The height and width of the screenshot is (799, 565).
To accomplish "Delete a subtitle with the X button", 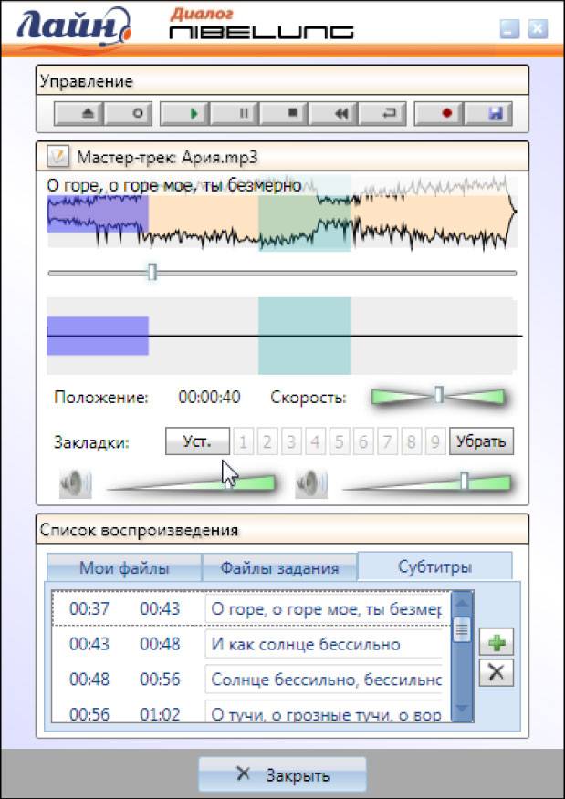I will click(497, 673).
